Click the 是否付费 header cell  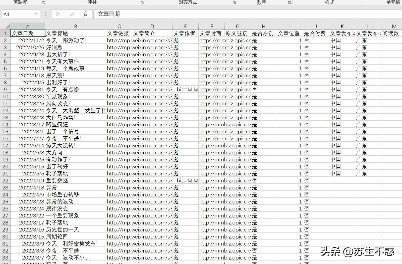(316, 33)
